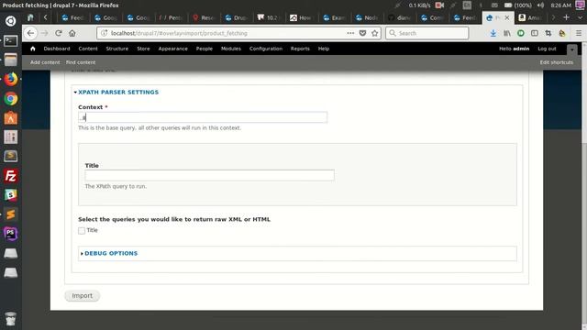Open Ubuntu dash search button
587x330 pixels.
10,21
